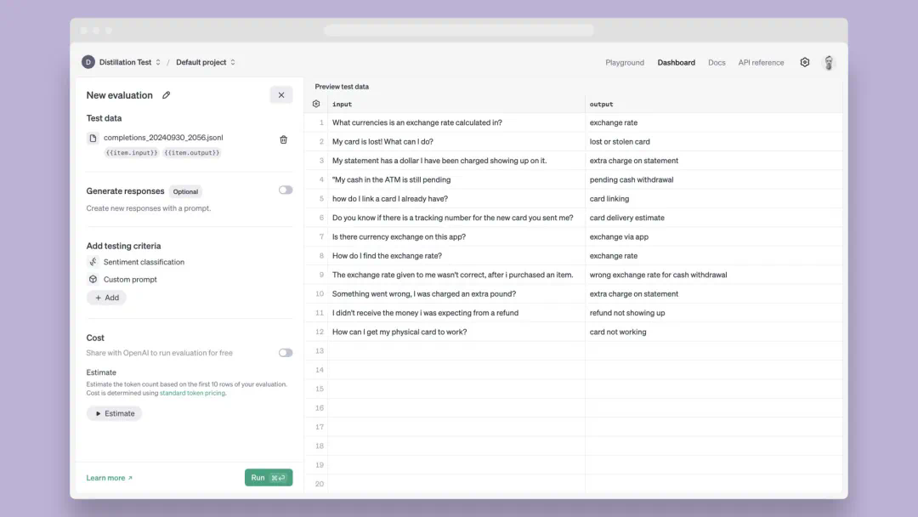Open the Default project dropdown

coord(206,62)
